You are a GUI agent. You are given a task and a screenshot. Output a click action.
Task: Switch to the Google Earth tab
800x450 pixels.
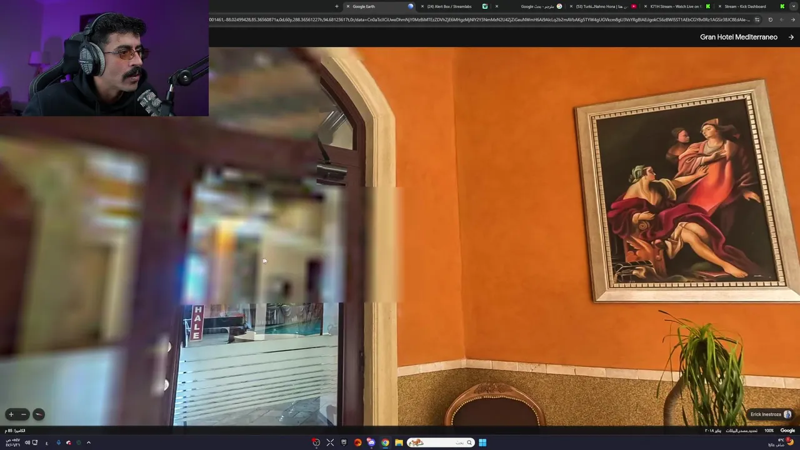point(379,6)
